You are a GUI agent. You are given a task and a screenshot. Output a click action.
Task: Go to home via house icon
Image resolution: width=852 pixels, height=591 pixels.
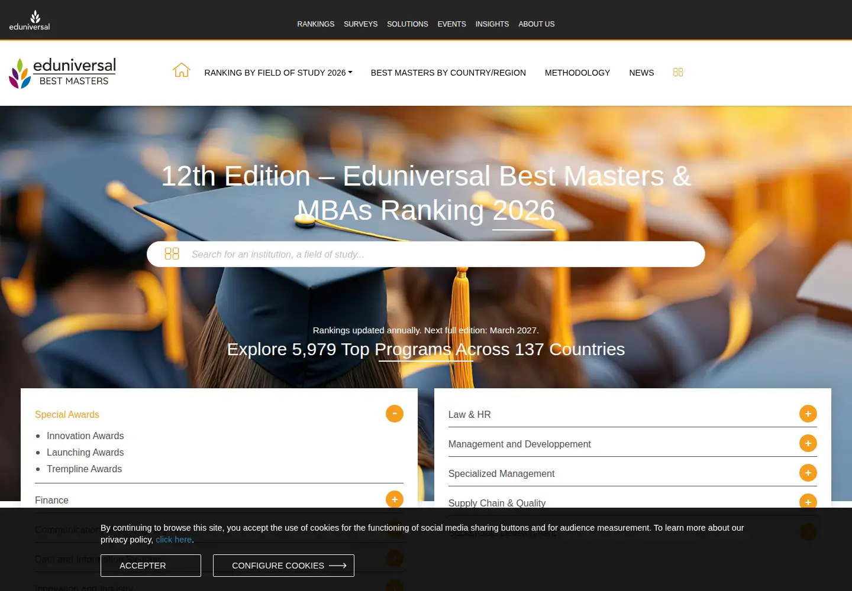(182, 70)
